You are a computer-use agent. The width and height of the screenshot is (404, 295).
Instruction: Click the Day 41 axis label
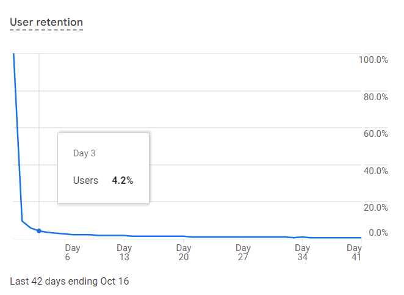pos(355,252)
